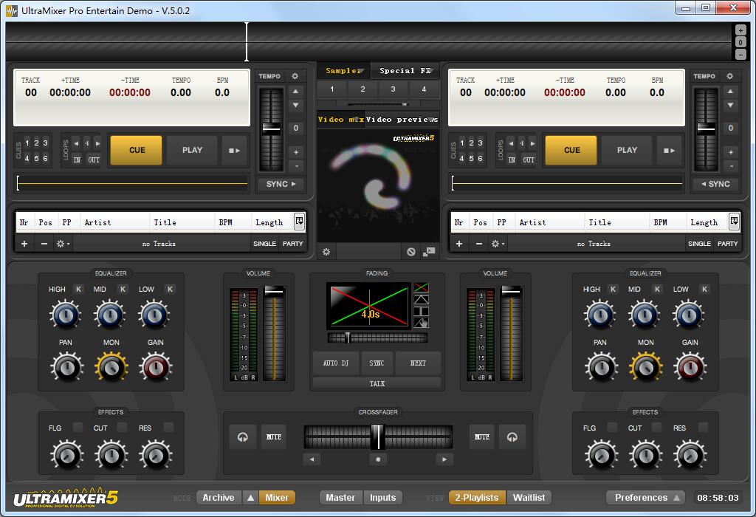Open left playlist settings gear dropdown
Viewport: 756px width, 517px height.
(63, 244)
